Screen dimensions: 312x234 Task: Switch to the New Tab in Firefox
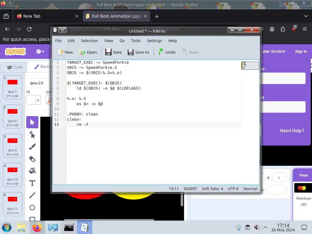(48, 16)
